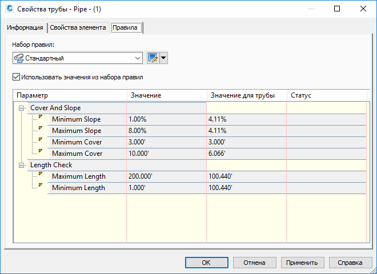Click the Отмена button

click(254, 263)
